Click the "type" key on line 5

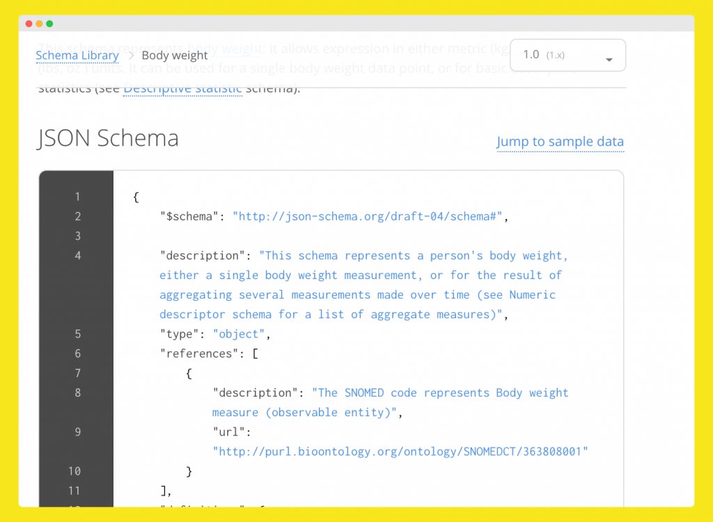click(179, 334)
